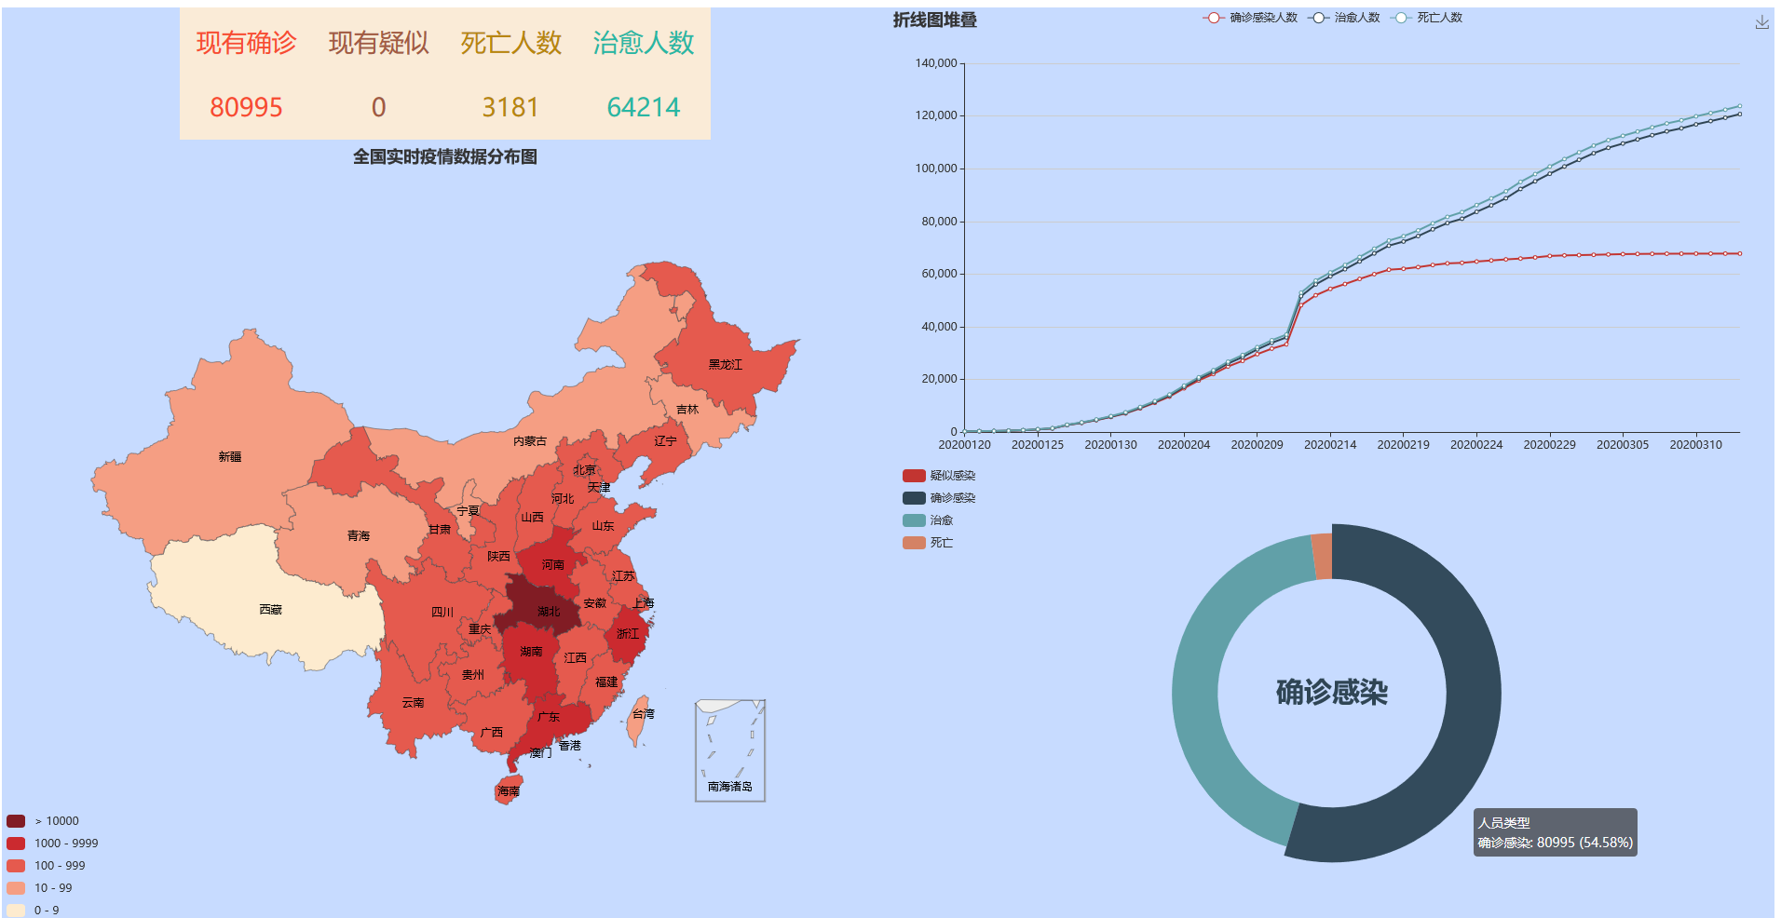Click the save-as-image download icon
Image resolution: width=1781 pixels, height=918 pixels.
[x=1761, y=22]
